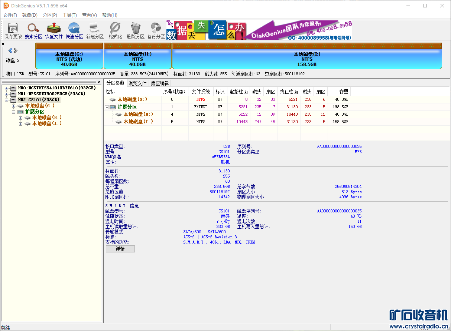
Task: Select HD2:CS101(238GB) in tree
Action: [39, 100]
